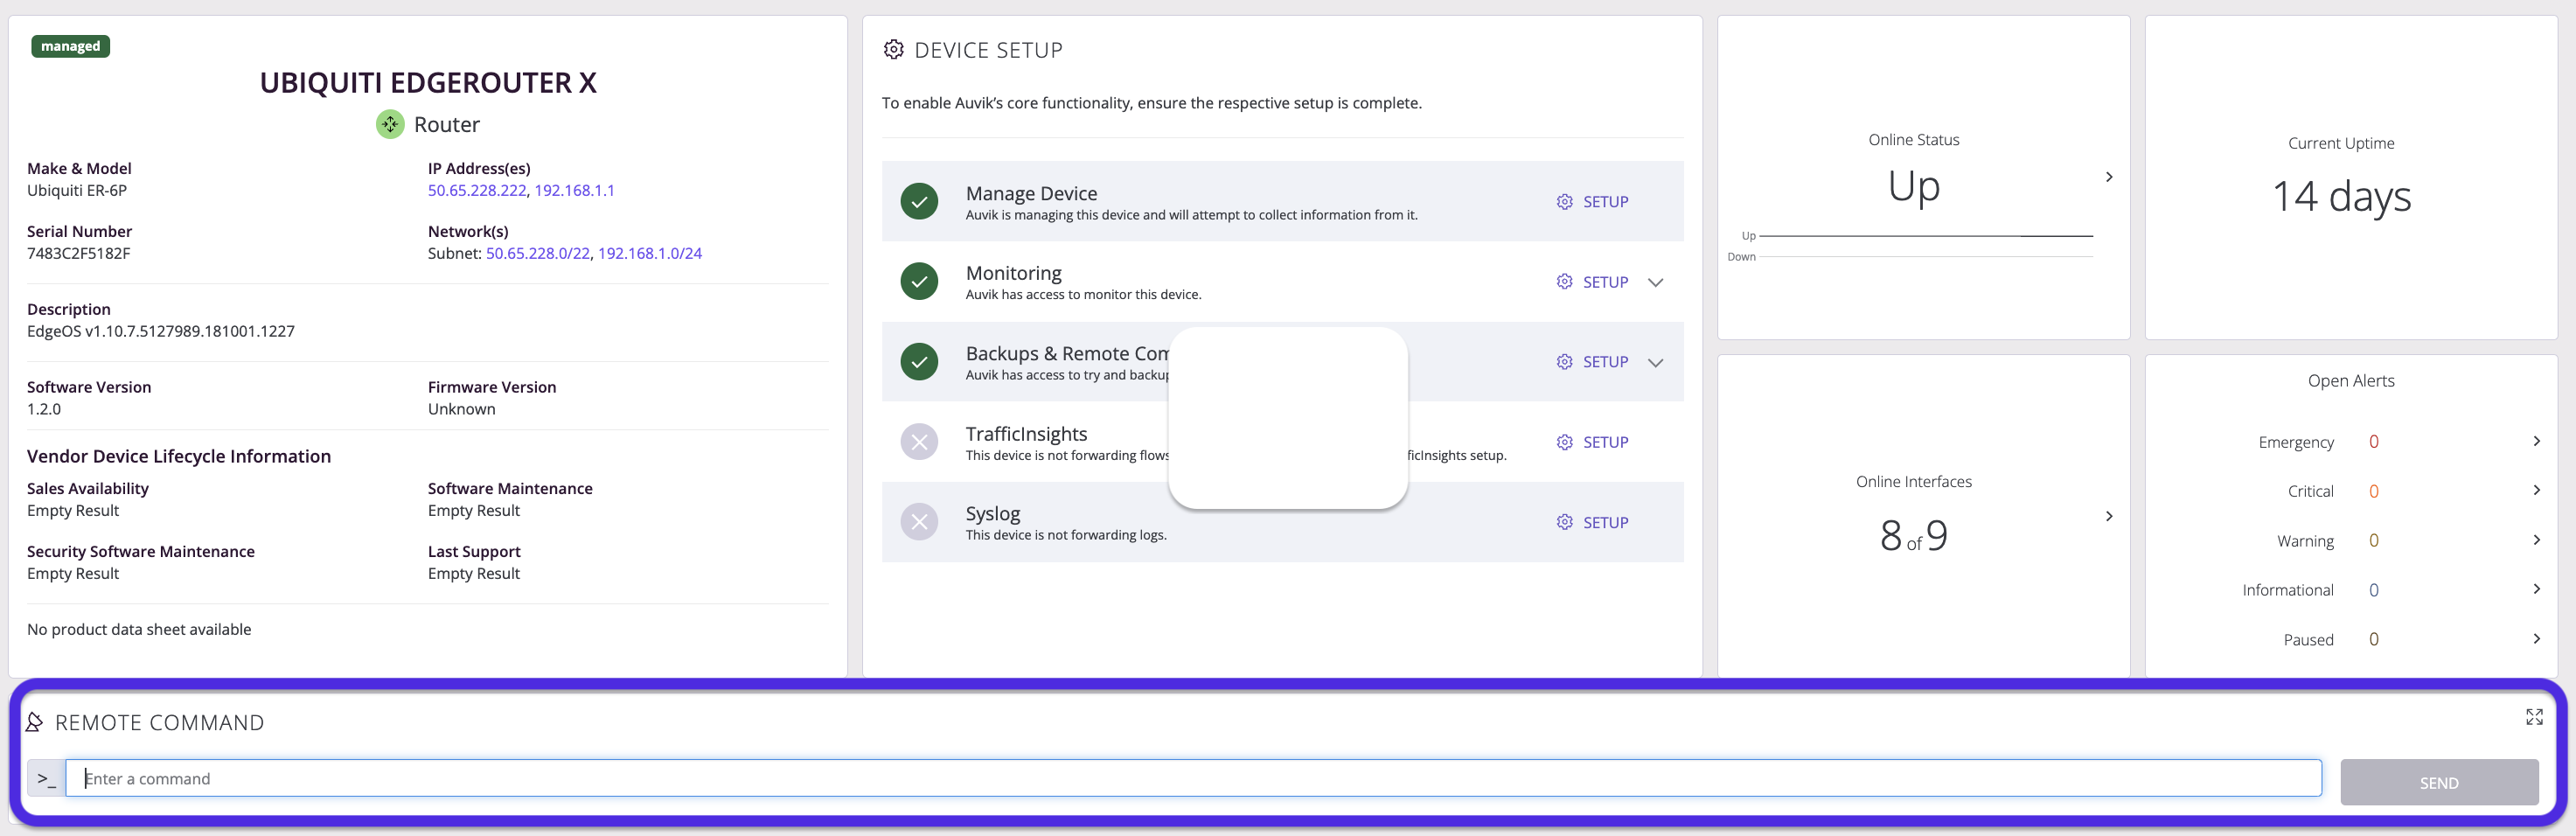
Task: Click the 'Ubiquiti ER-6P' model text
Action: point(77,190)
